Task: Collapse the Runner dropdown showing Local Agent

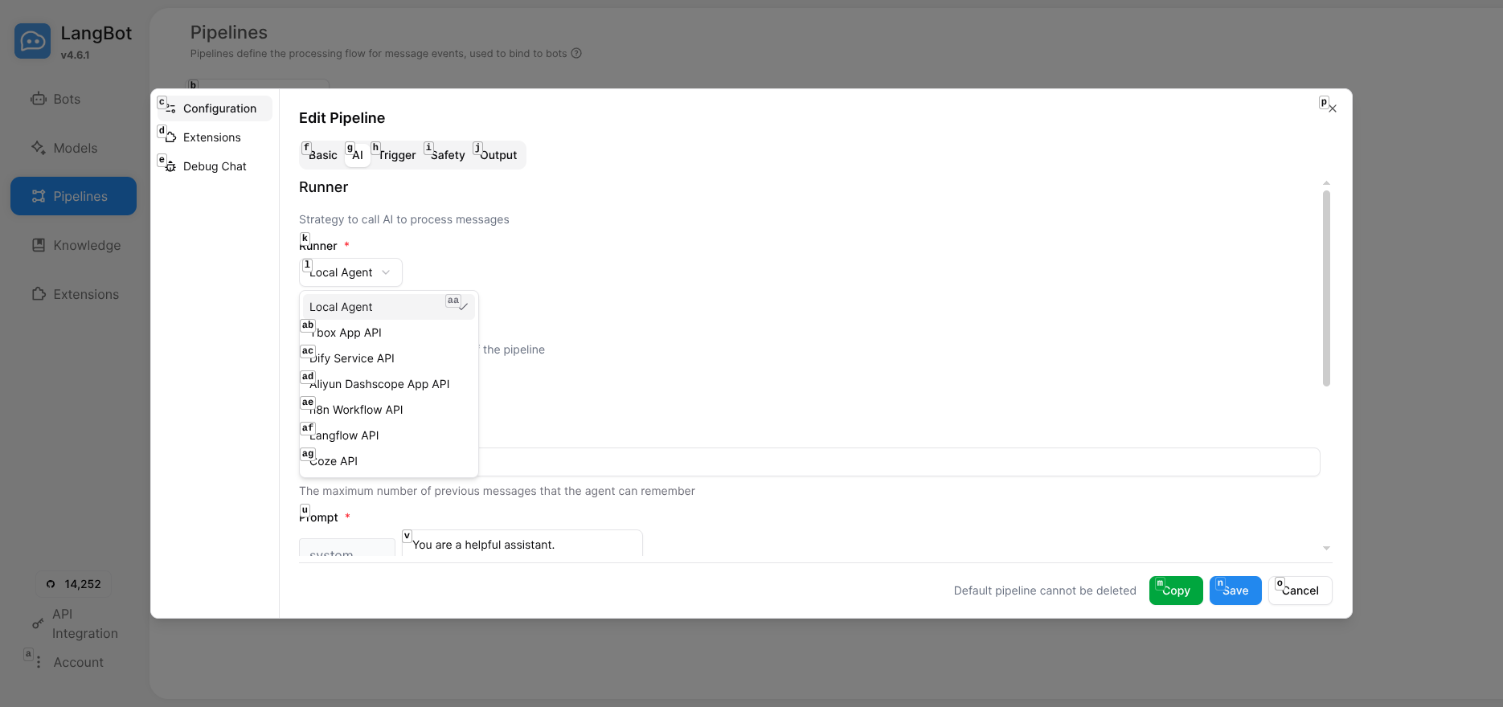Action: pyautogui.click(x=350, y=272)
